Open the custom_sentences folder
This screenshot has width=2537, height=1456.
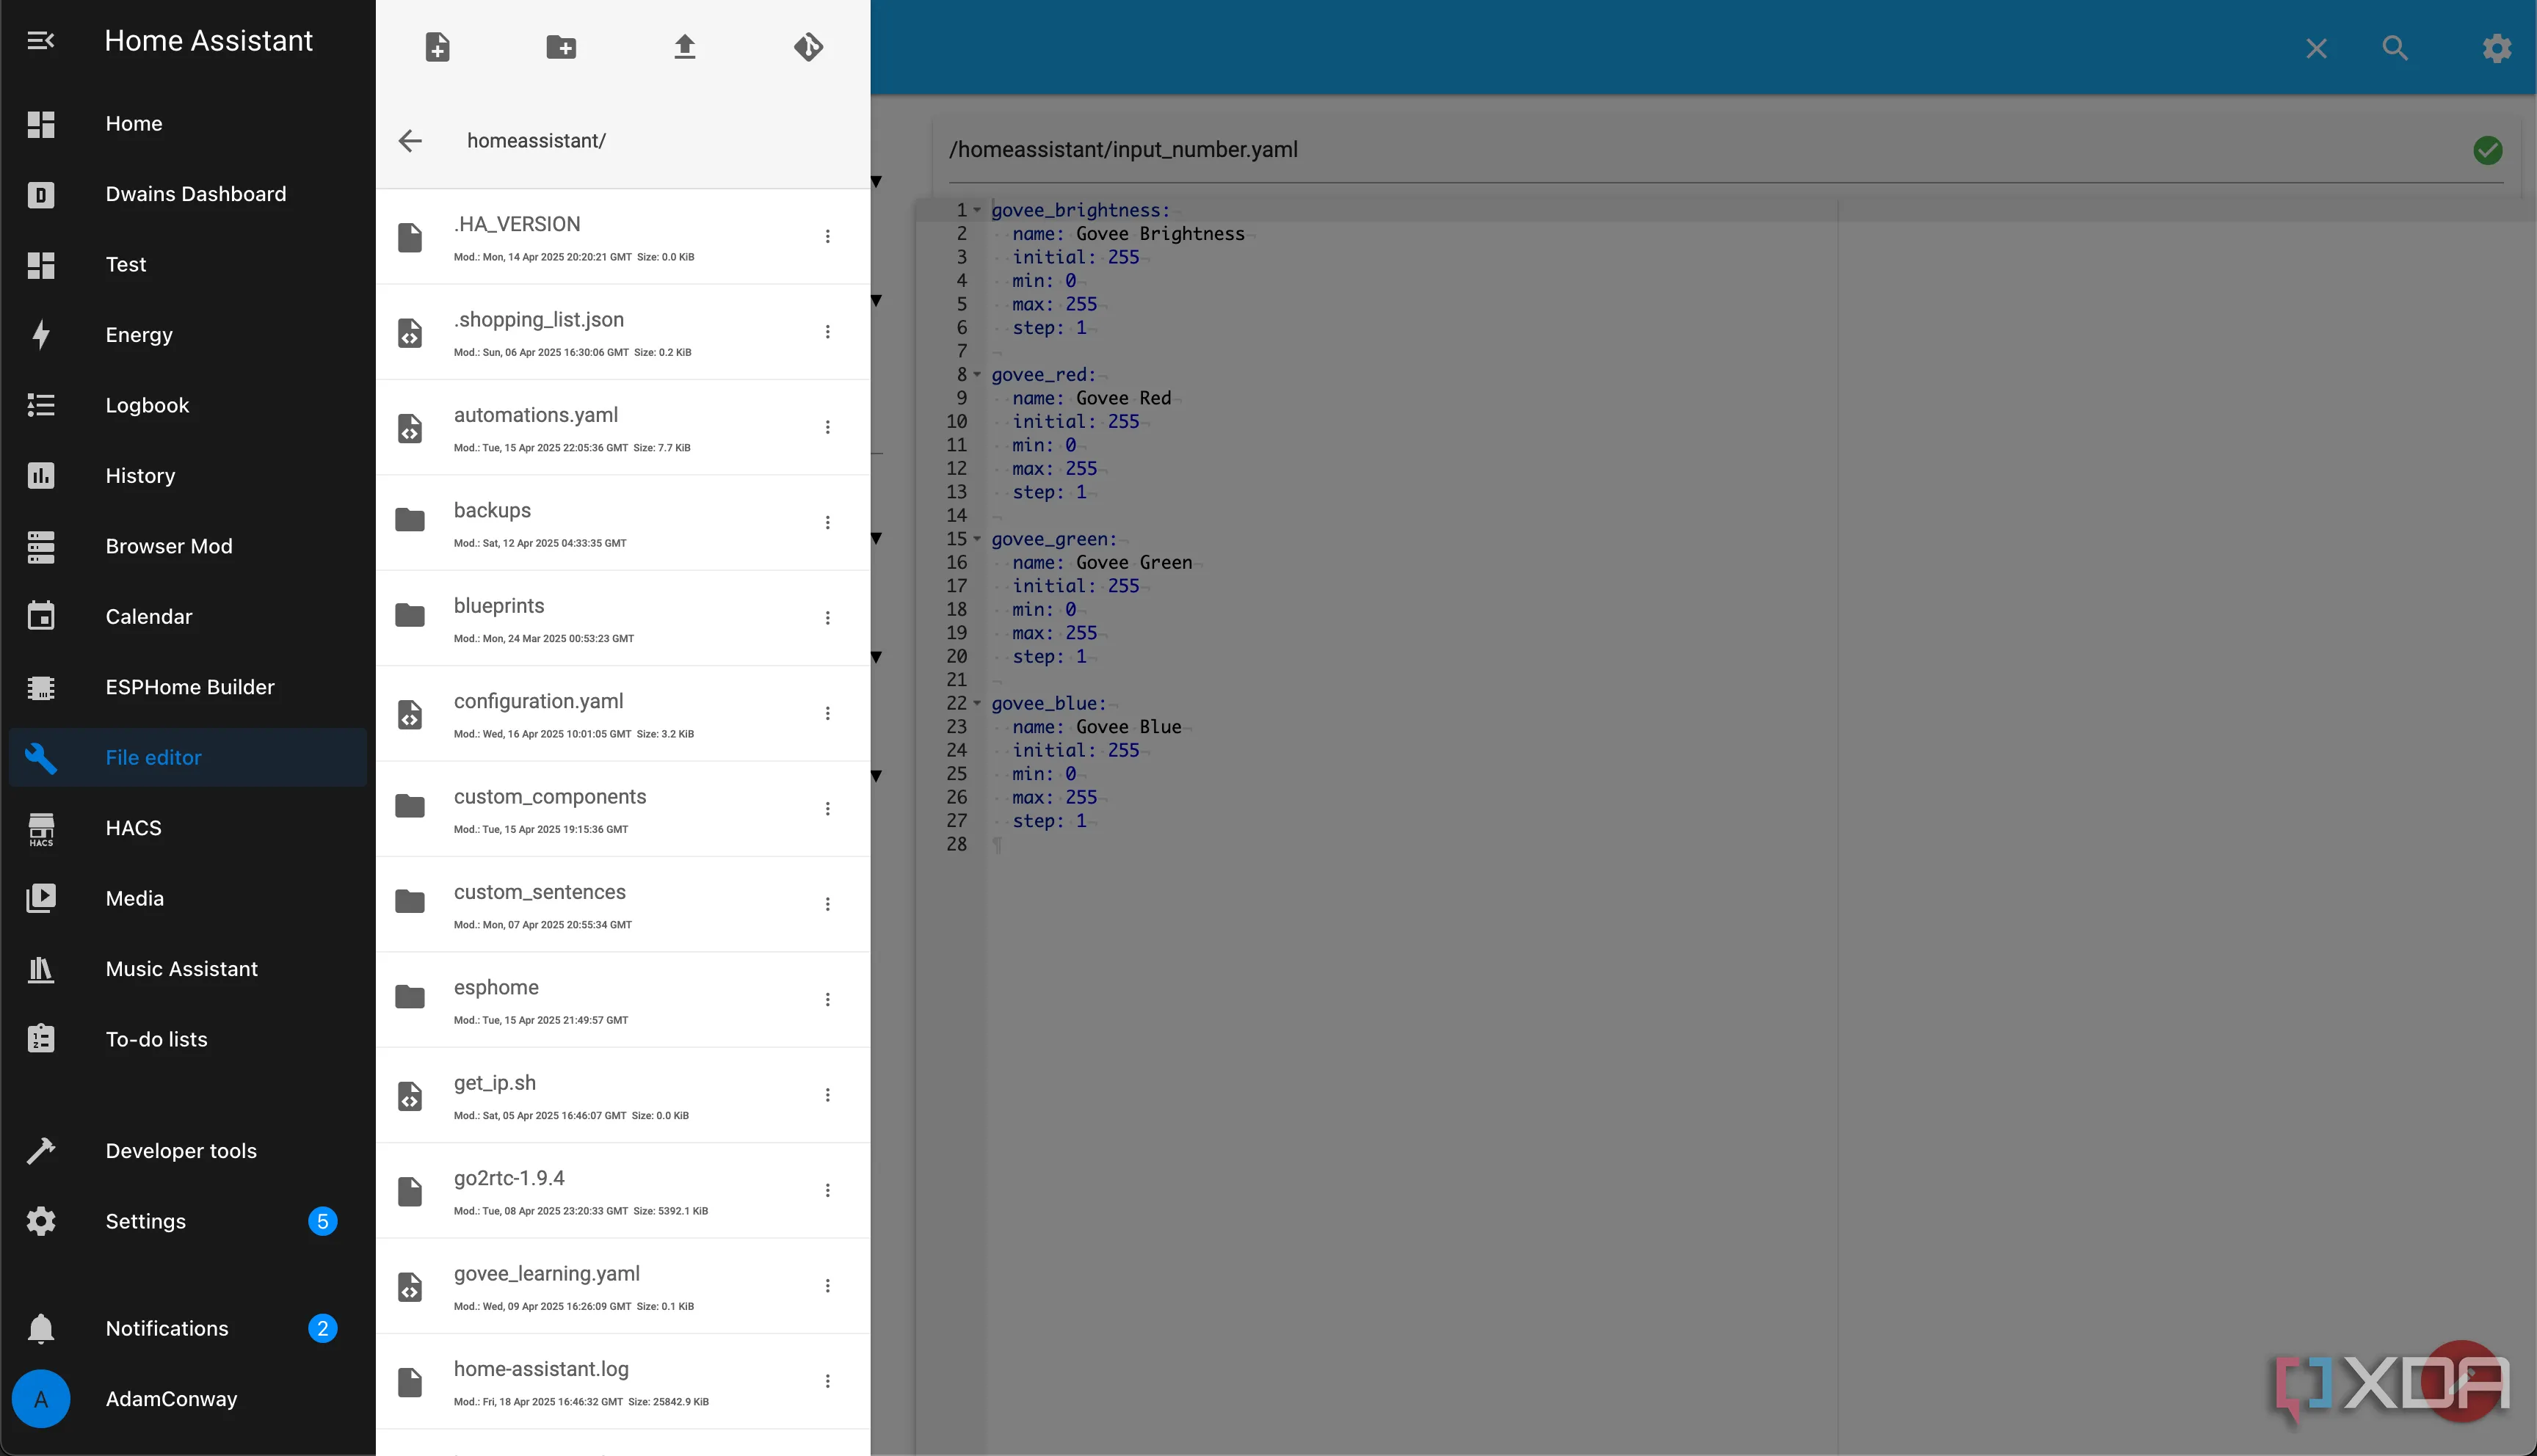coord(622,905)
